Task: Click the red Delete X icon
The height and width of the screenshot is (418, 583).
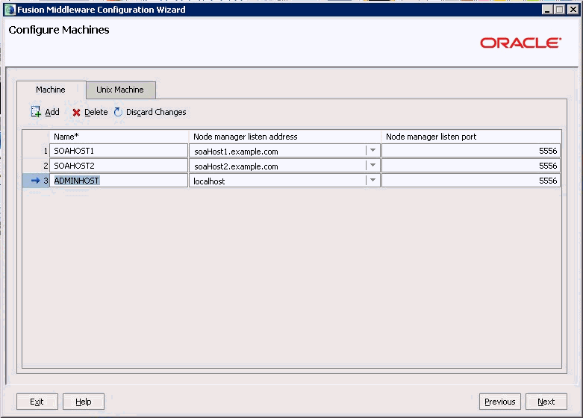Action: [76, 112]
